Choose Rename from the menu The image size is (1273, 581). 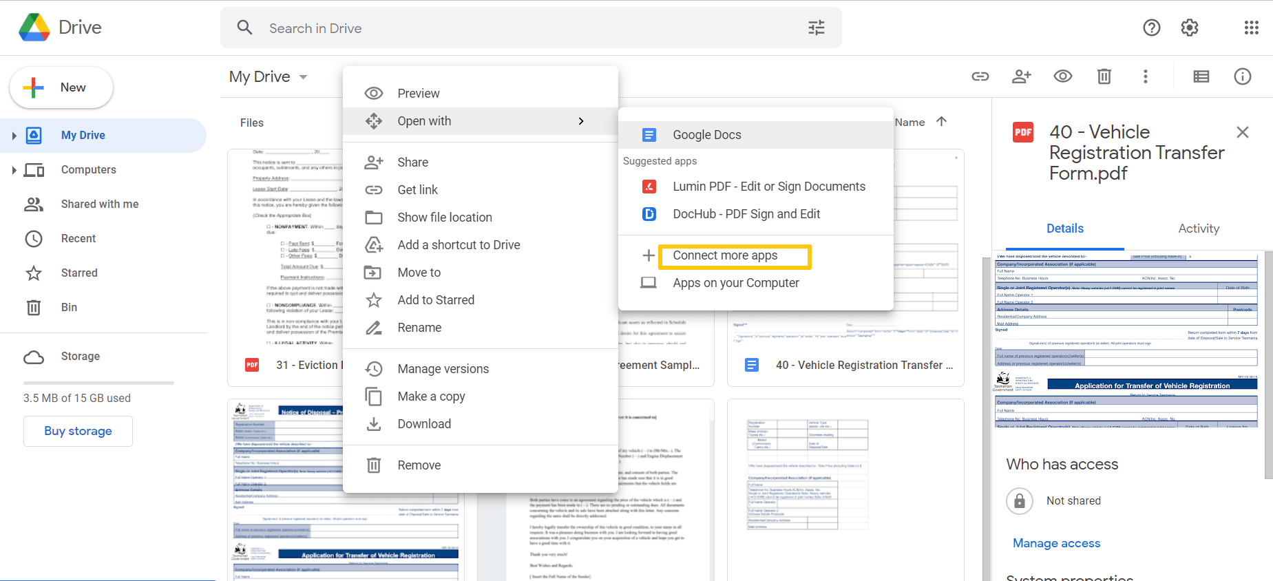pos(481,328)
